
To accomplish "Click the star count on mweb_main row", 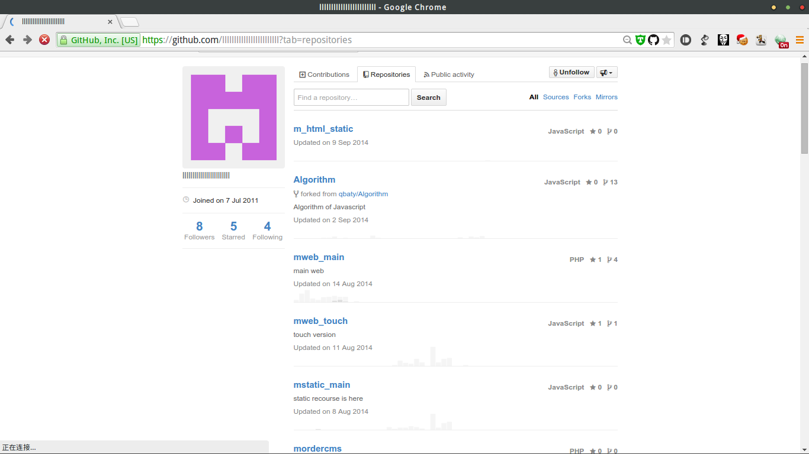I will coord(595,260).
